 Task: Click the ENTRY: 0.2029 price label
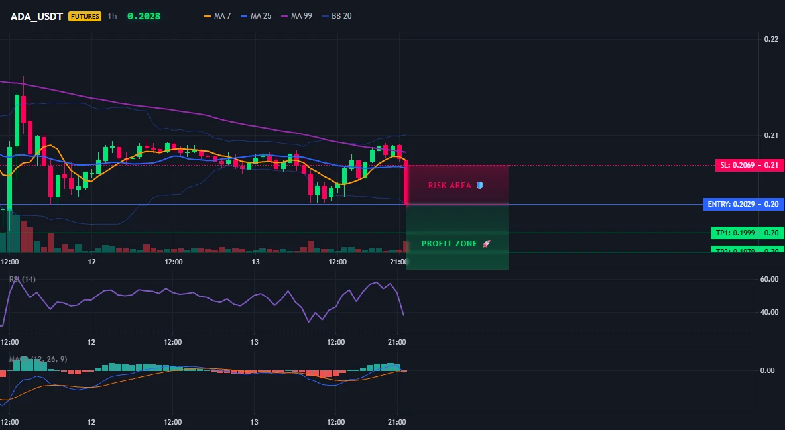point(730,204)
